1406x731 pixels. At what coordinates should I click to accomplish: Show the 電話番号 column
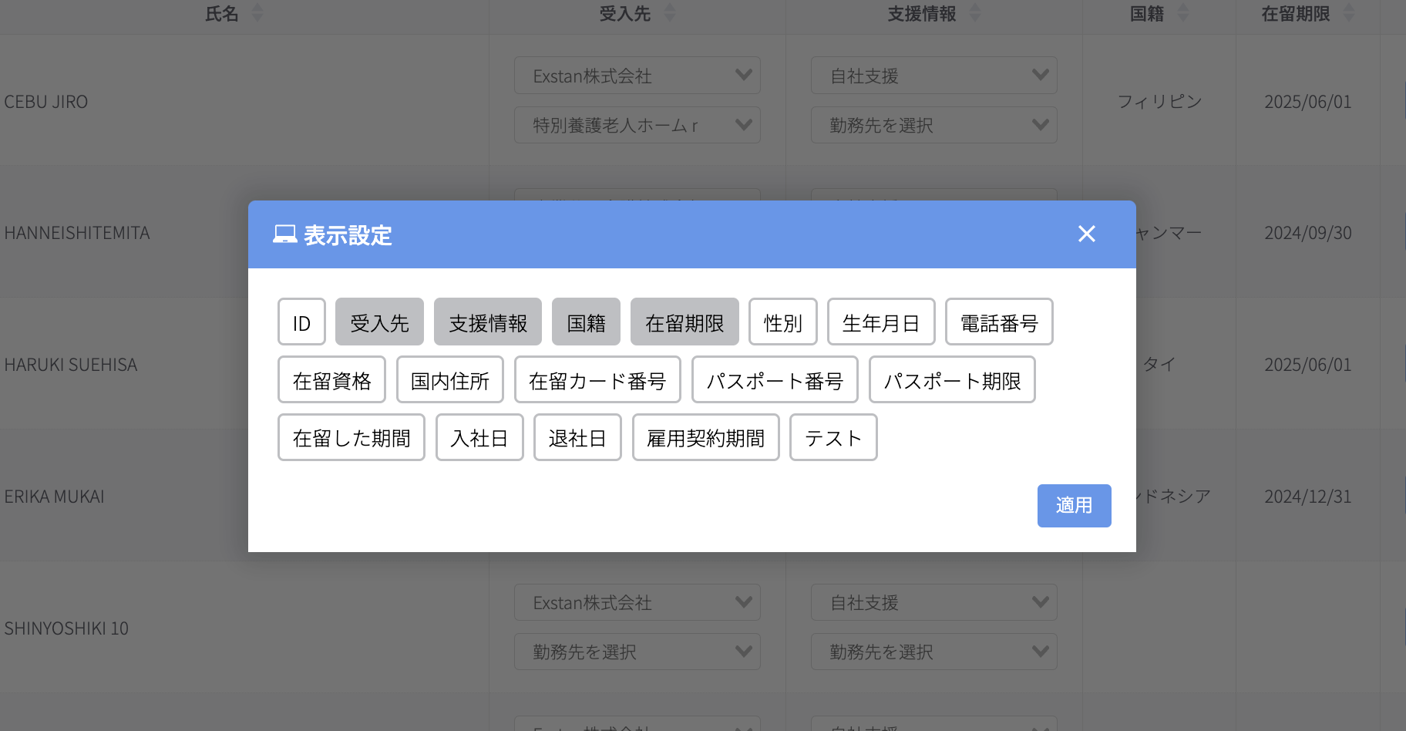tap(998, 322)
